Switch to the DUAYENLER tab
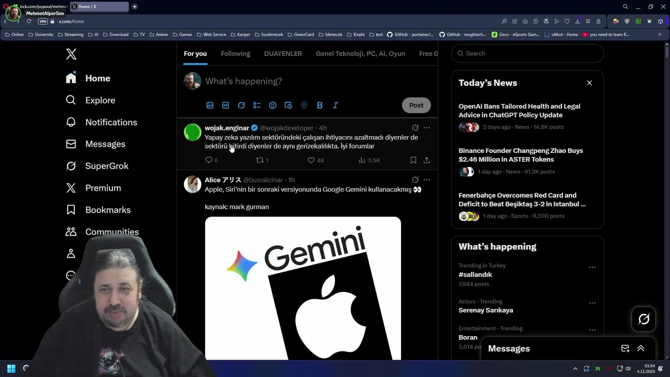The width and height of the screenshot is (670, 377). (x=283, y=53)
